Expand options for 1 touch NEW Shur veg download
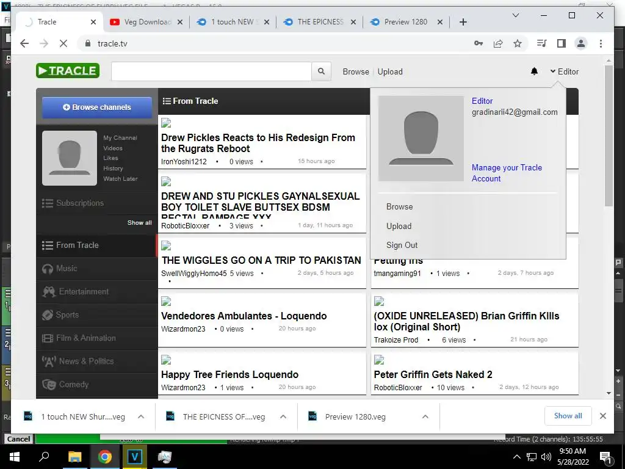The image size is (625, 469). coord(141,416)
